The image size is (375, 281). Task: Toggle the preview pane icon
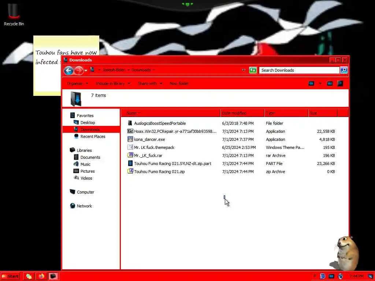[330, 83]
